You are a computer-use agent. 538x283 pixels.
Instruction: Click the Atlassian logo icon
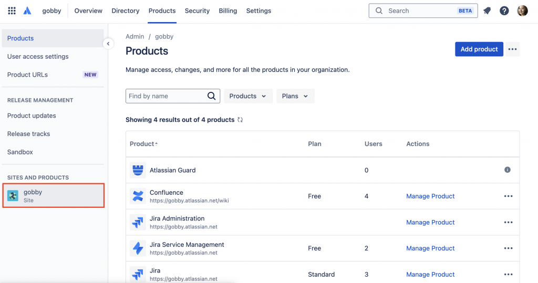(27, 11)
